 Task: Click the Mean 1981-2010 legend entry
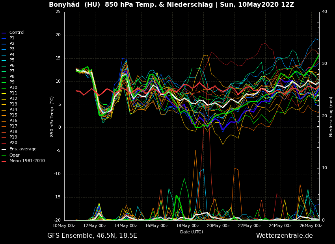[27, 161]
